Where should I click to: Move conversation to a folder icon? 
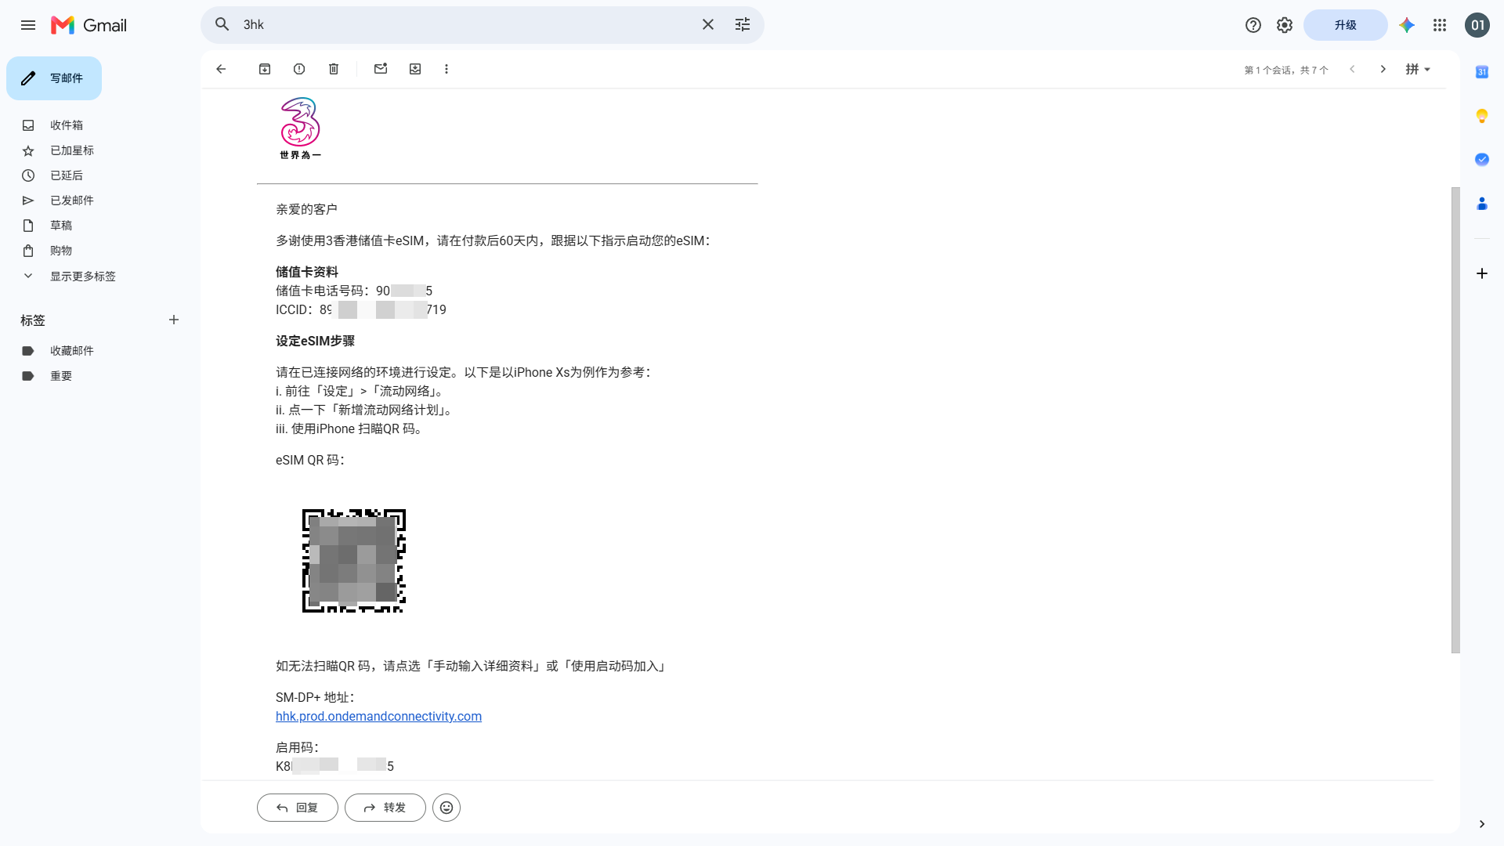pos(415,69)
